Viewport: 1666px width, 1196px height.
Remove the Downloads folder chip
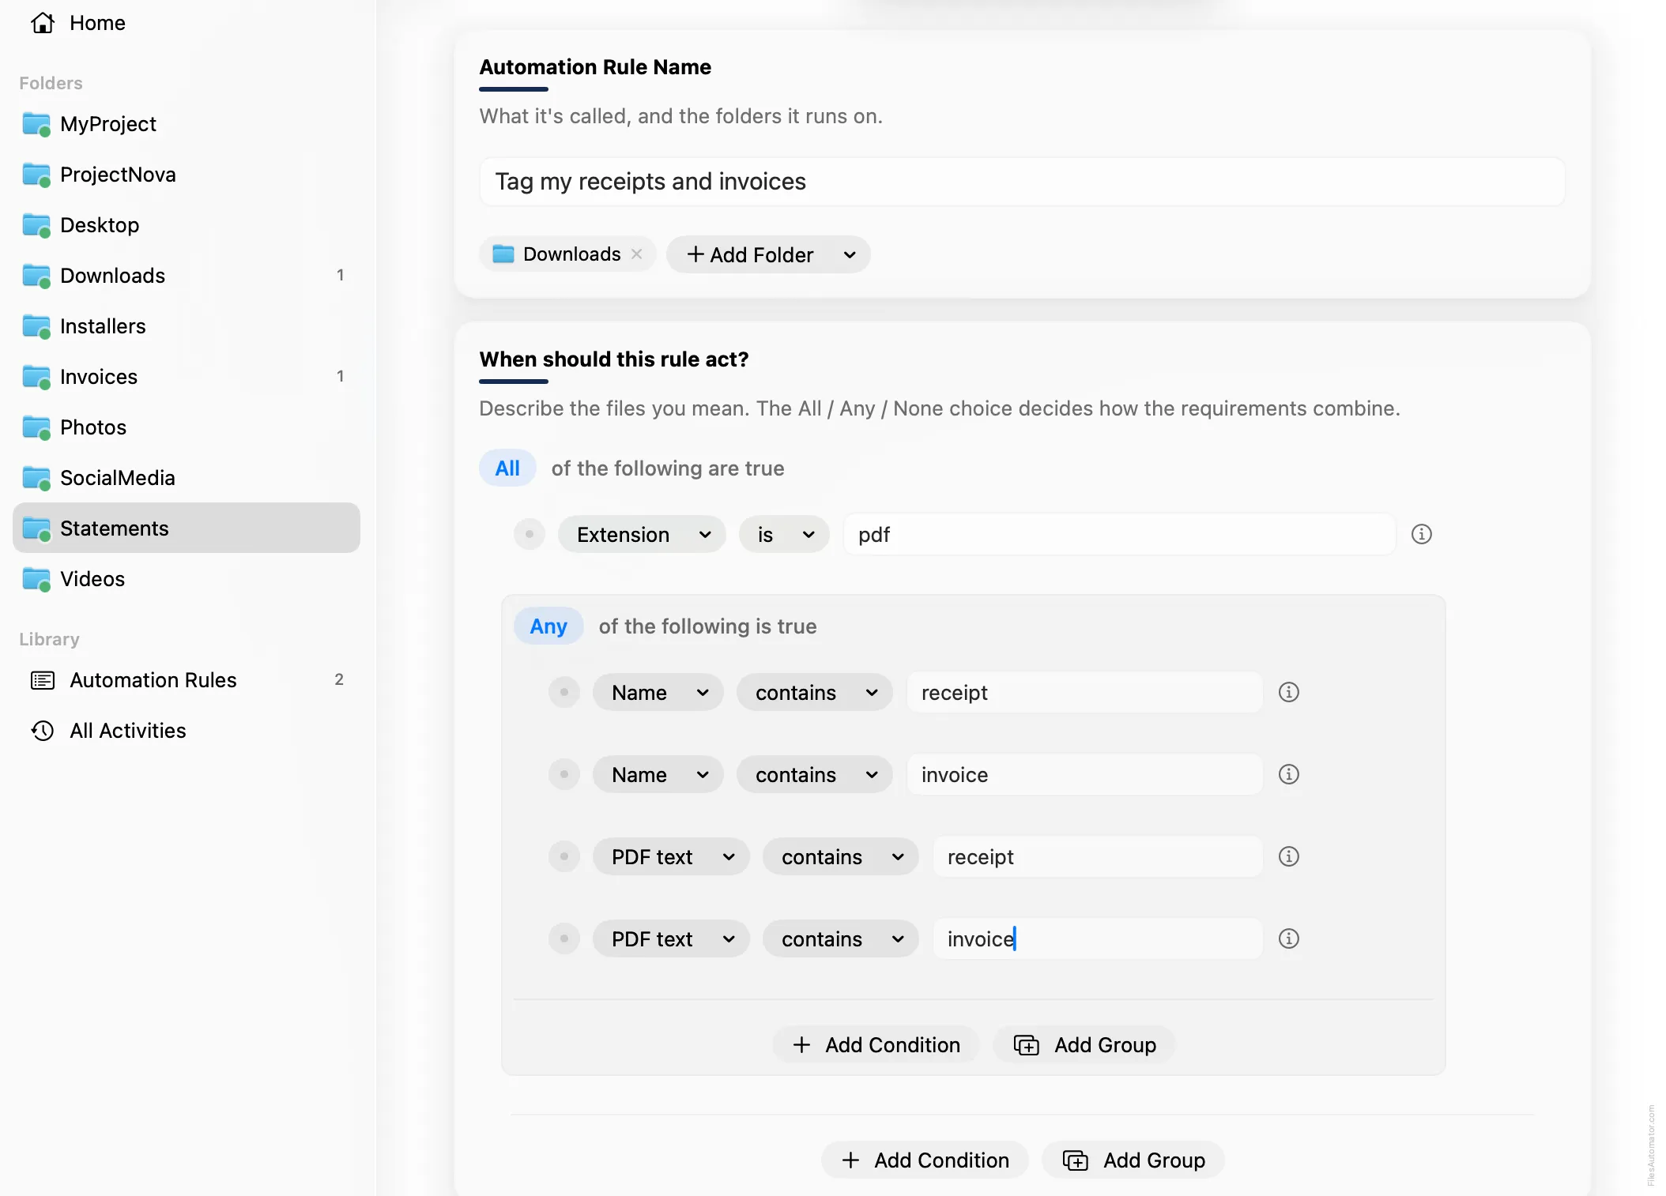(x=636, y=254)
